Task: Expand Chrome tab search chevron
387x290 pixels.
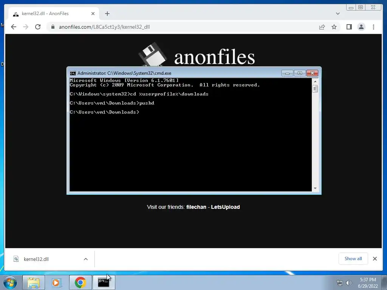Action: [337, 14]
